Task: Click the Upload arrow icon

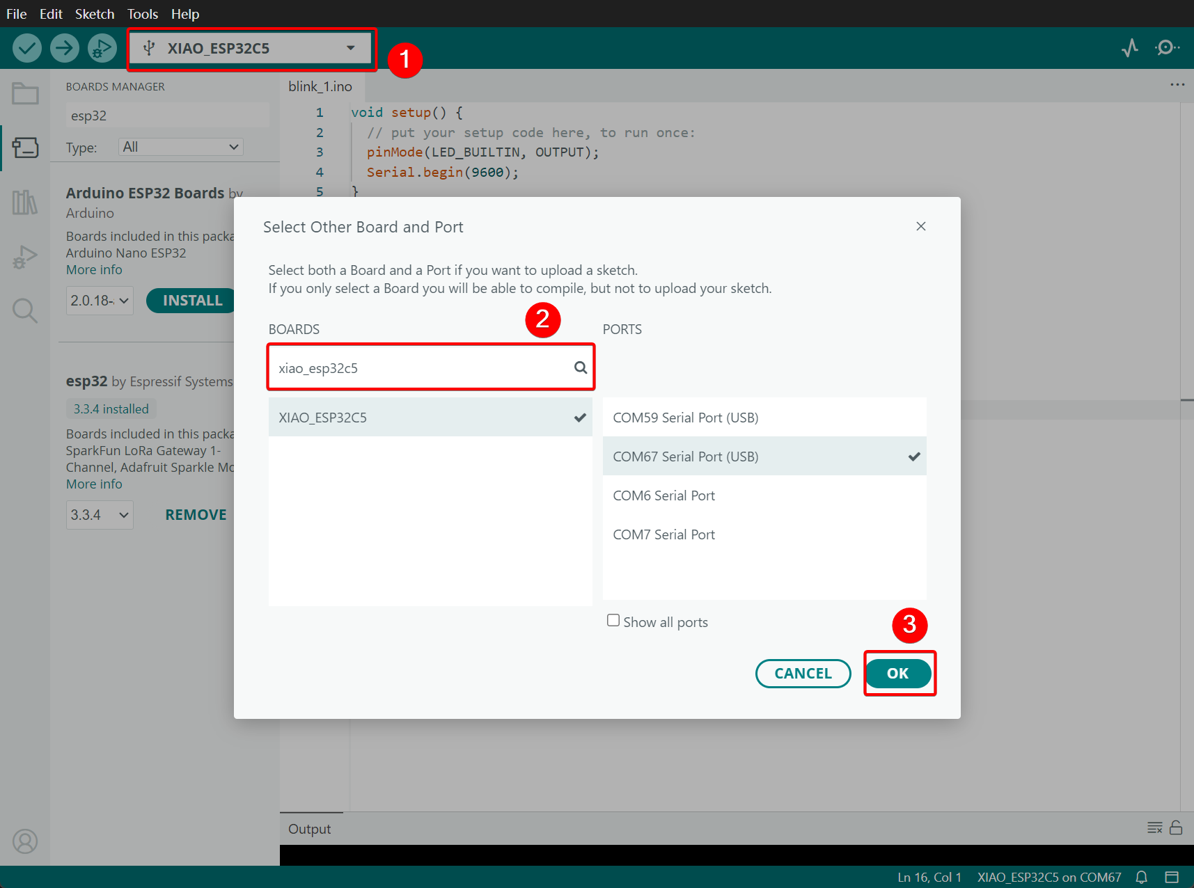Action: coord(65,48)
